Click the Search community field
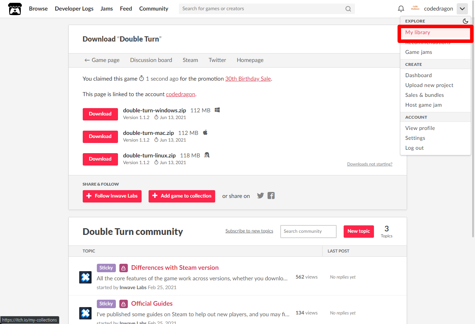475x324 pixels. click(x=308, y=231)
